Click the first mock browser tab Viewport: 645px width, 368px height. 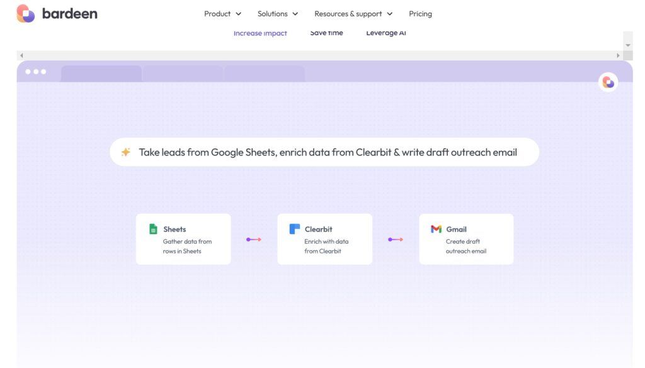[101, 74]
